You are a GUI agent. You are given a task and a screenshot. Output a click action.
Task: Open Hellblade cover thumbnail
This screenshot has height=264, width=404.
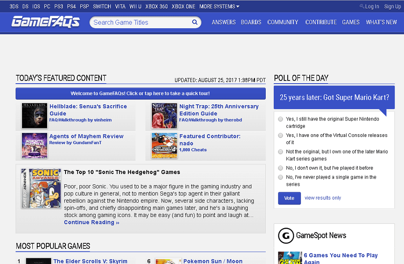click(35, 116)
